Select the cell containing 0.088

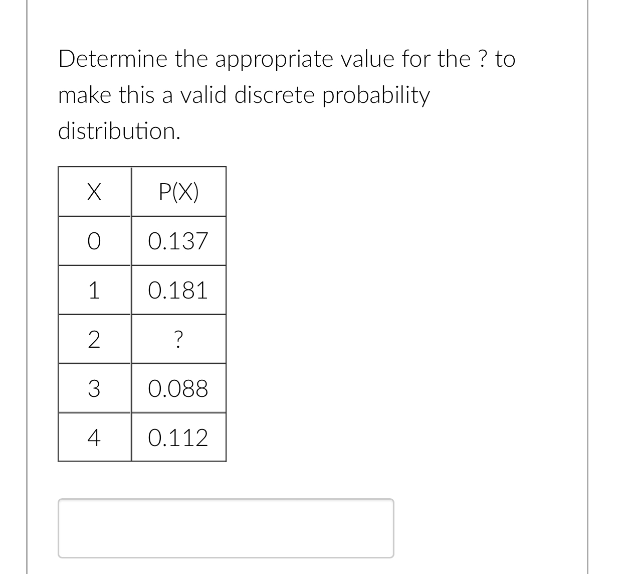[179, 389]
